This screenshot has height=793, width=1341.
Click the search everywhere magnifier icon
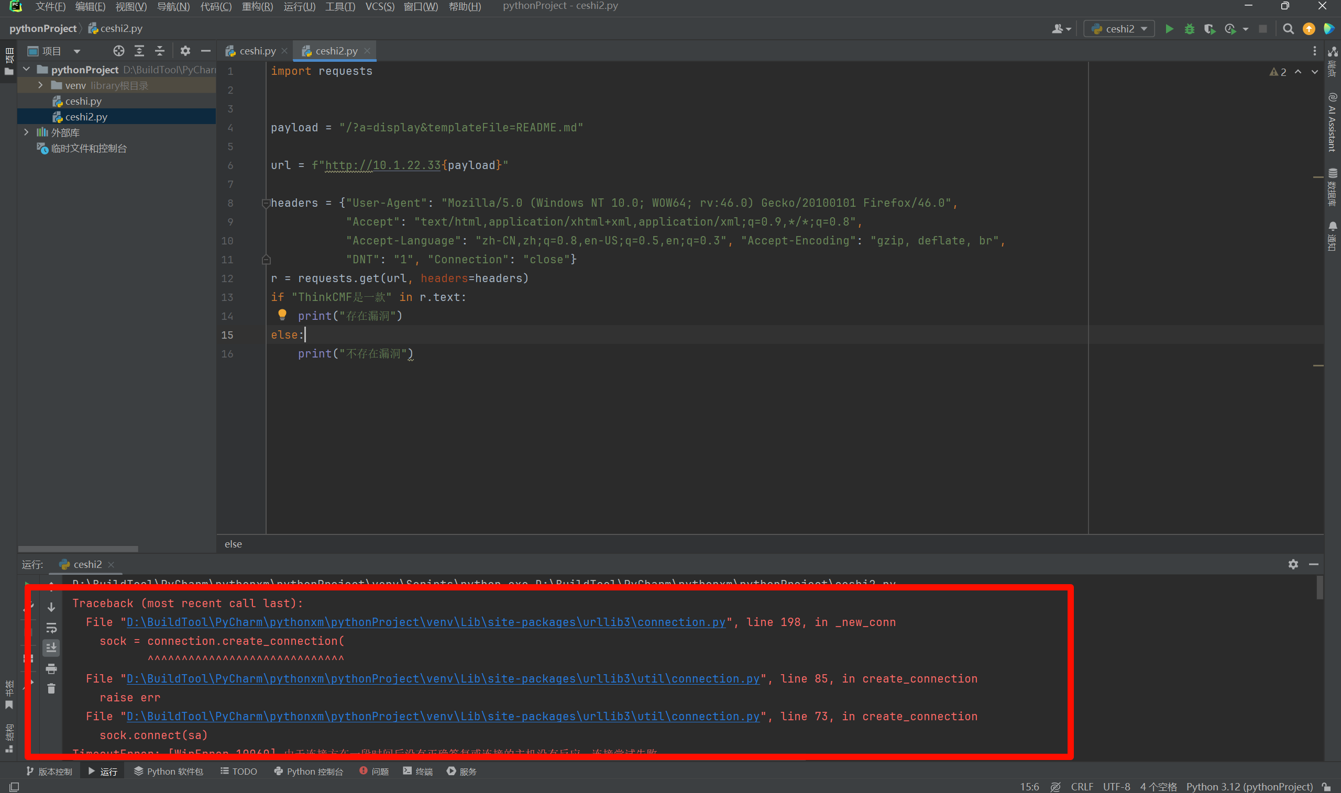[x=1288, y=29]
